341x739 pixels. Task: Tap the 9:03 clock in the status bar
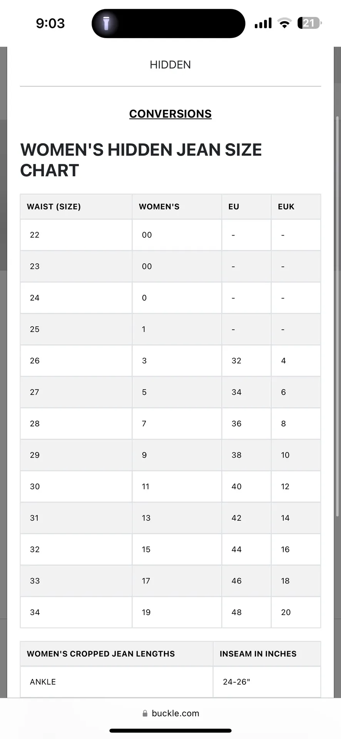50,23
